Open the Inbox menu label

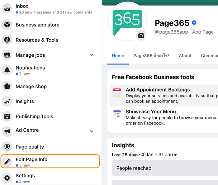click(x=22, y=6)
